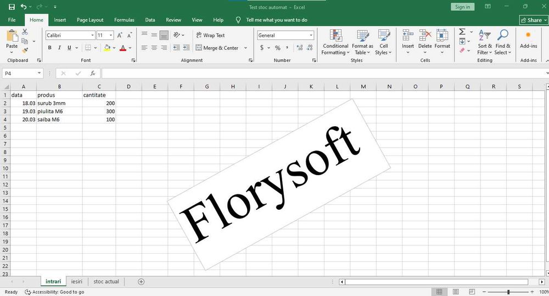This screenshot has width=549, height=296.
Task: Toggle Wrap Text
Action: 210,35
